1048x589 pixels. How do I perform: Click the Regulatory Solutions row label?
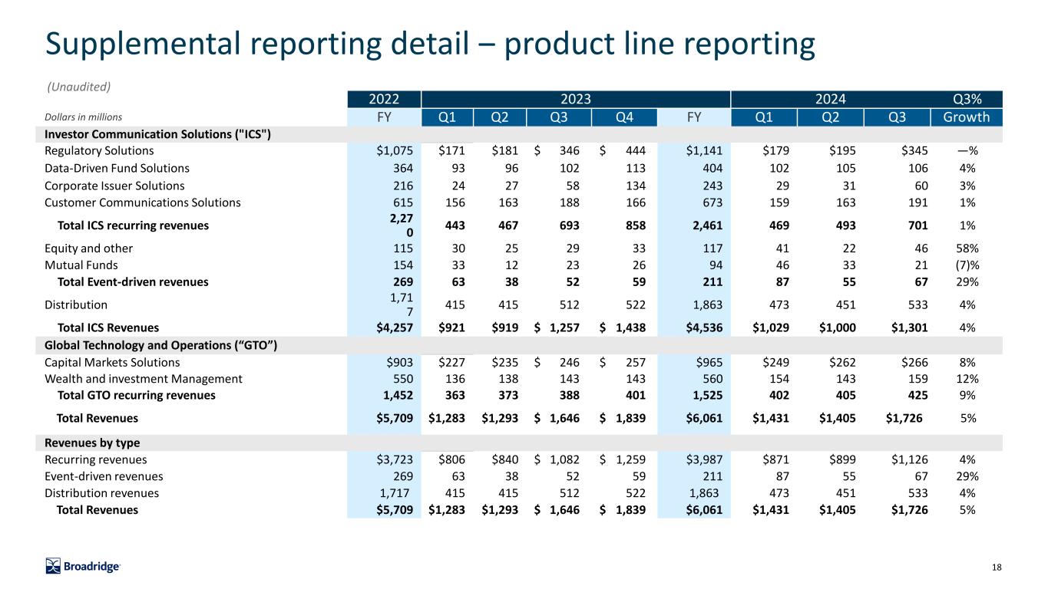click(x=99, y=151)
